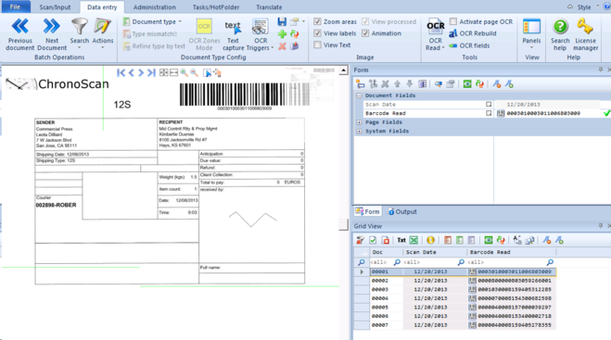Toggle Activate page OCR checkbox
The width and height of the screenshot is (611, 340).
coord(453,21)
